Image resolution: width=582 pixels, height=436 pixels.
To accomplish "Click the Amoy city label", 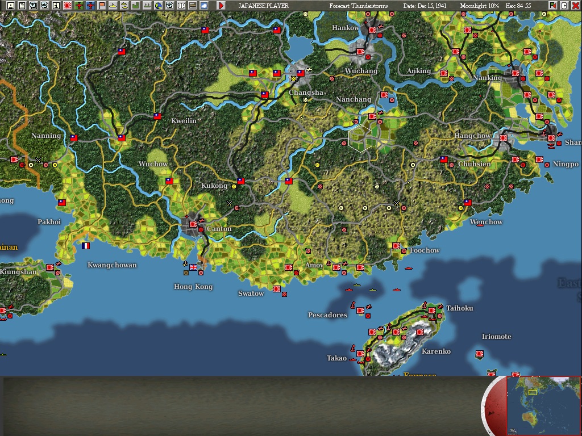I will tap(314, 265).
